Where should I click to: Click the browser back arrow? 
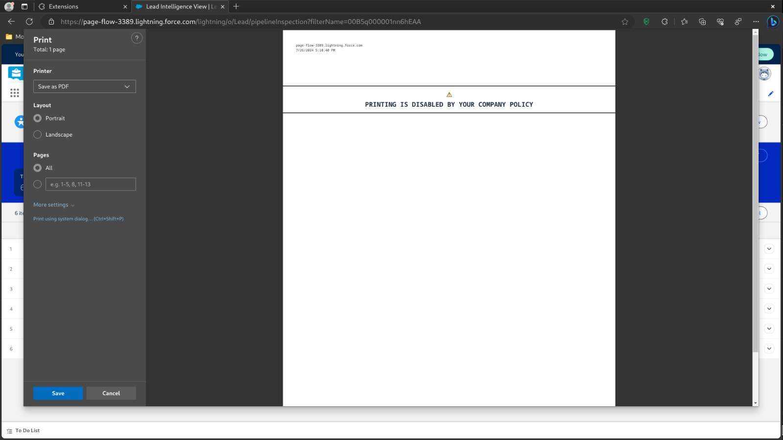(x=11, y=22)
